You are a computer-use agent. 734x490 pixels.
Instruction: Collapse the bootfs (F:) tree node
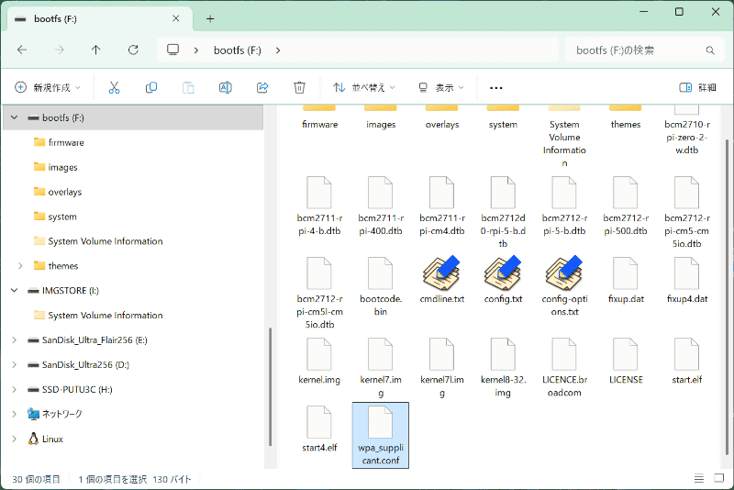point(15,117)
